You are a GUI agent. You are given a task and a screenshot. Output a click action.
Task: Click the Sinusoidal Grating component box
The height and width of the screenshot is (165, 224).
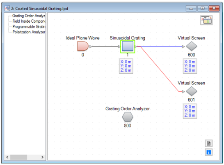tap(128, 46)
